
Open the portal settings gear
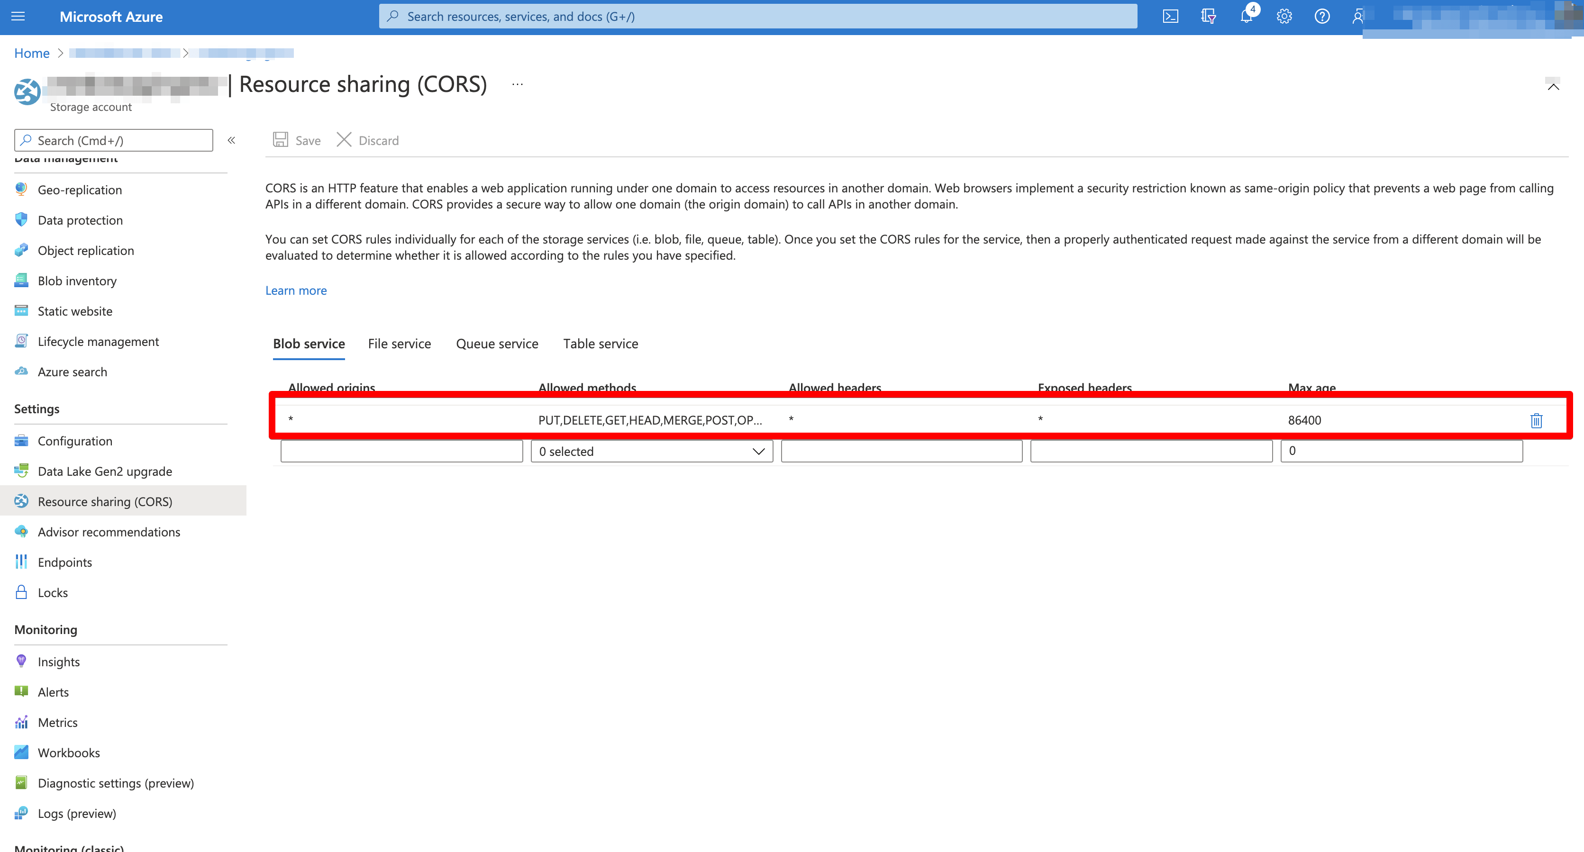coord(1284,16)
